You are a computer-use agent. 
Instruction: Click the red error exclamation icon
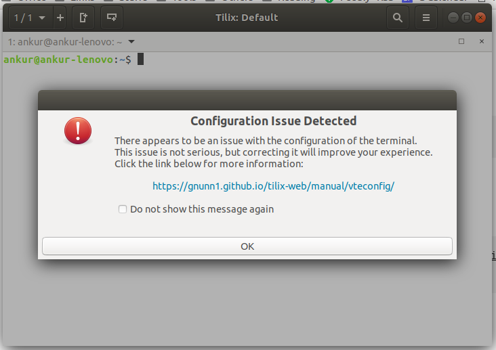pos(78,131)
